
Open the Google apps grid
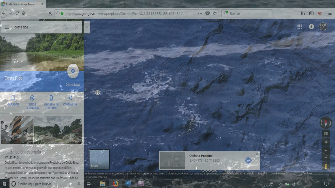coord(300,27)
